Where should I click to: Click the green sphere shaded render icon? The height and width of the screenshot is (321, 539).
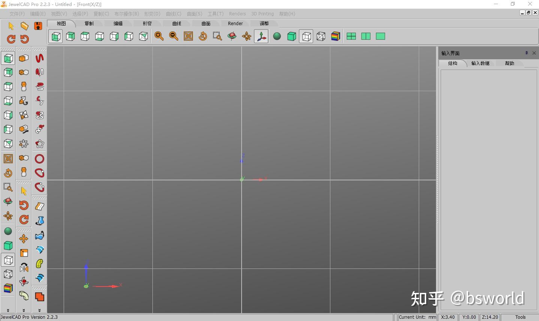pos(276,36)
